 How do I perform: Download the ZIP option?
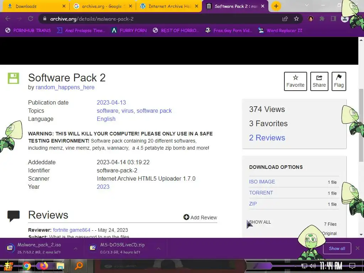coord(253,204)
